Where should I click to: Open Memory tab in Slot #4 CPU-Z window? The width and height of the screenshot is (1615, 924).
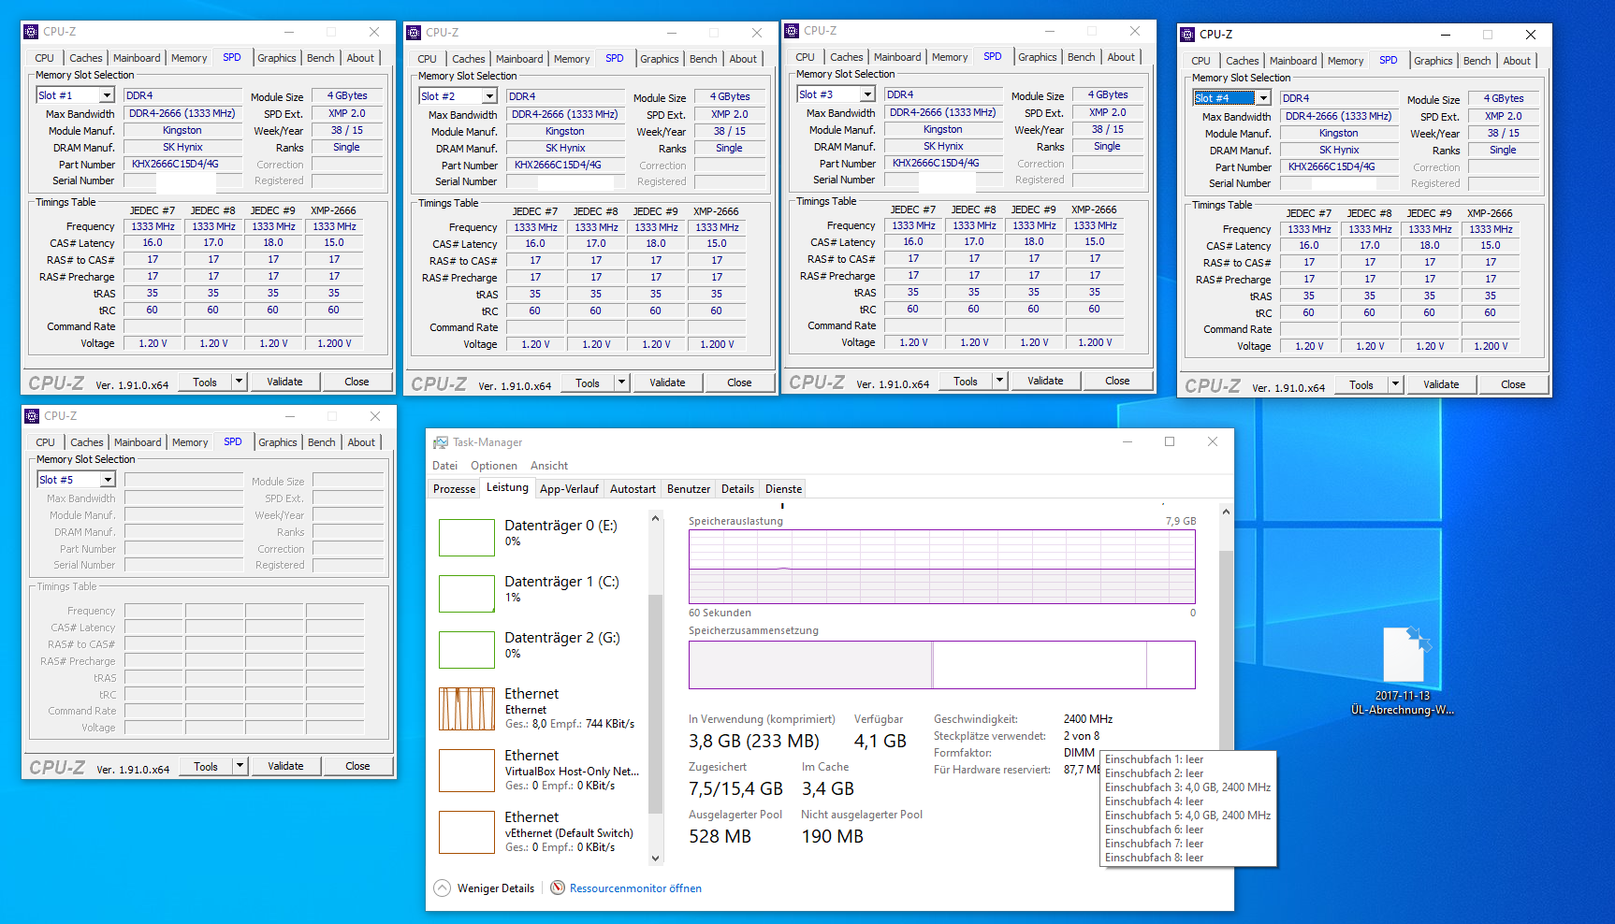click(1346, 61)
